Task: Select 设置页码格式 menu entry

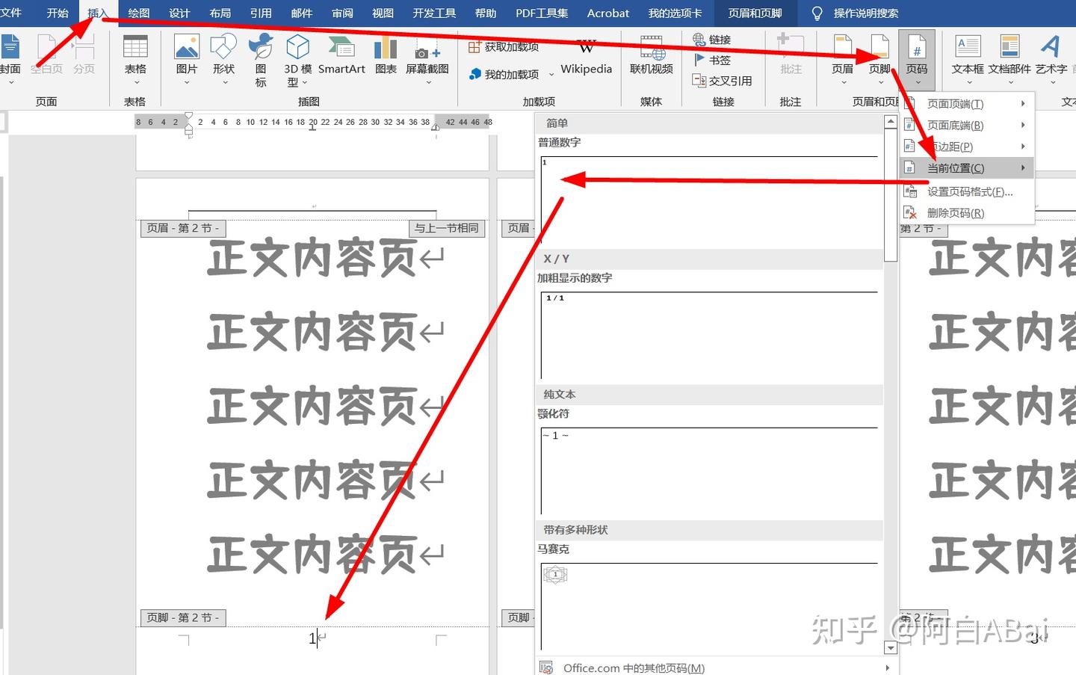Action: 969,191
